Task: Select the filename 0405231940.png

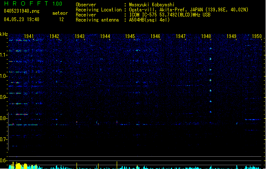Action: (22, 11)
